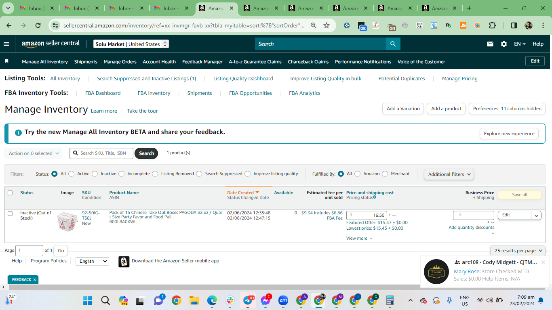This screenshot has width=552, height=310.
Task: Click the Explore new experience button
Action: (x=509, y=134)
